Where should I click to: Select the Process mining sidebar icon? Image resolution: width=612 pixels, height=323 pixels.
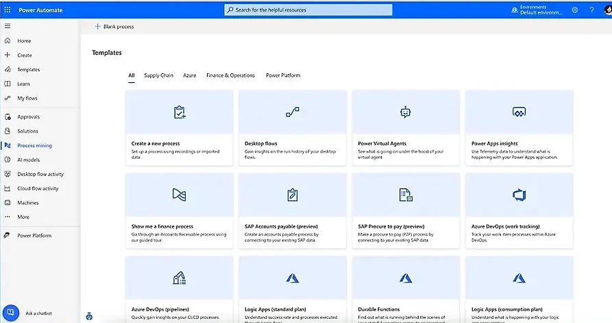click(8, 145)
